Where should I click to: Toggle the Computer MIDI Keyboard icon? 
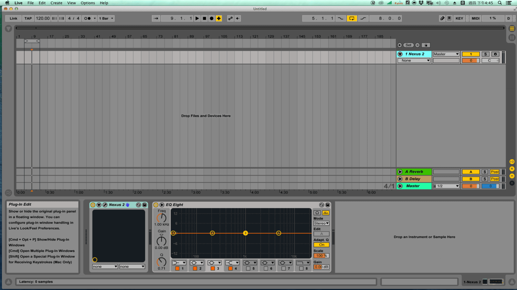(449, 18)
